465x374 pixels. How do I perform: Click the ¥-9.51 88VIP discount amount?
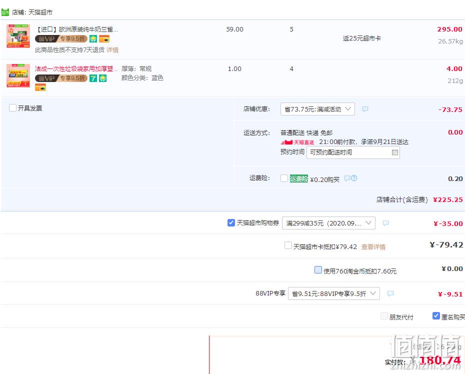pyautogui.click(x=450, y=294)
